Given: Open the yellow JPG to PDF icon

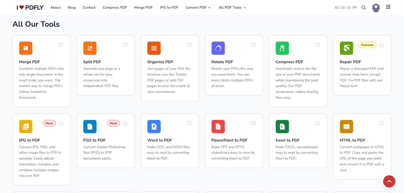Looking at the screenshot, I should (26, 127).
